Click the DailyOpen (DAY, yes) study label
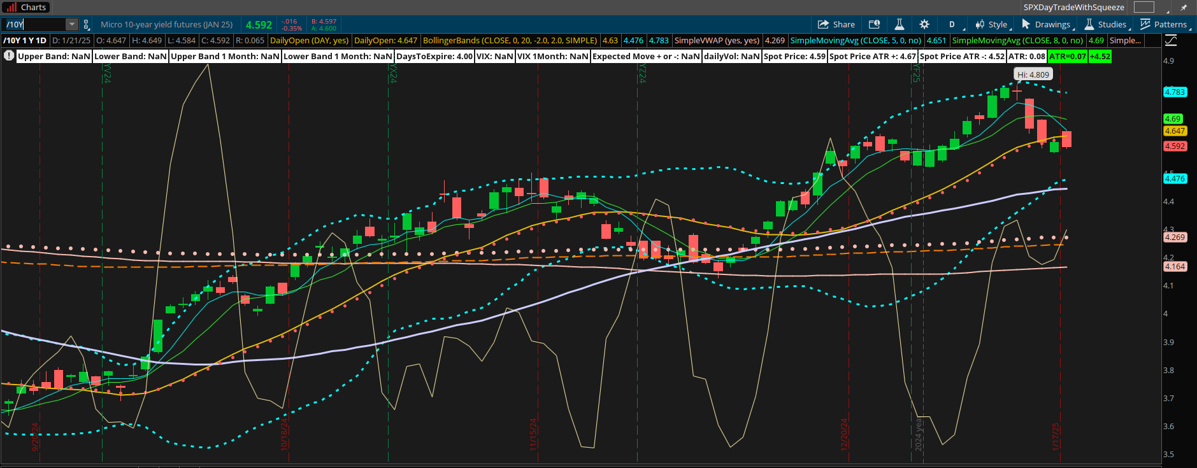The height and width of the screenshot is (468, 1197). [x=310, y=40]
